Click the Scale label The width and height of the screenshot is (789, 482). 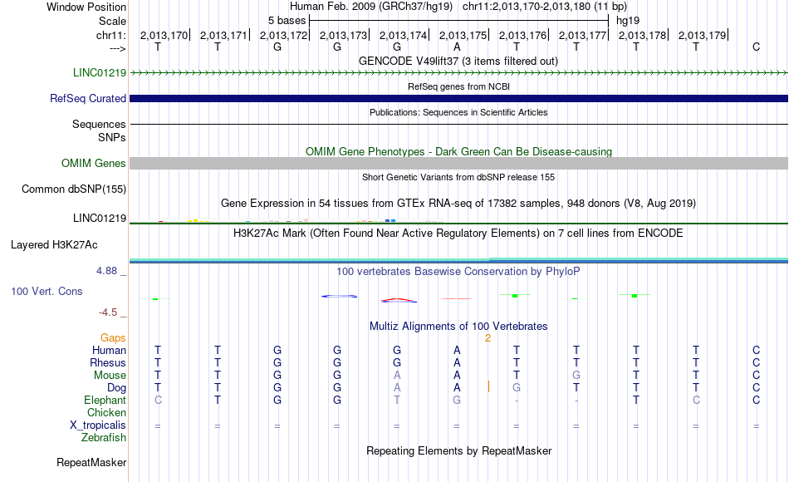pos(113,21)
